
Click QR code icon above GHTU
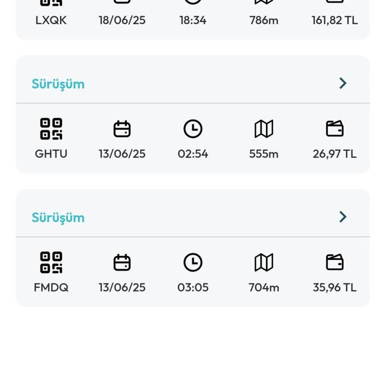pyautogui.click(x=51, y=129)
